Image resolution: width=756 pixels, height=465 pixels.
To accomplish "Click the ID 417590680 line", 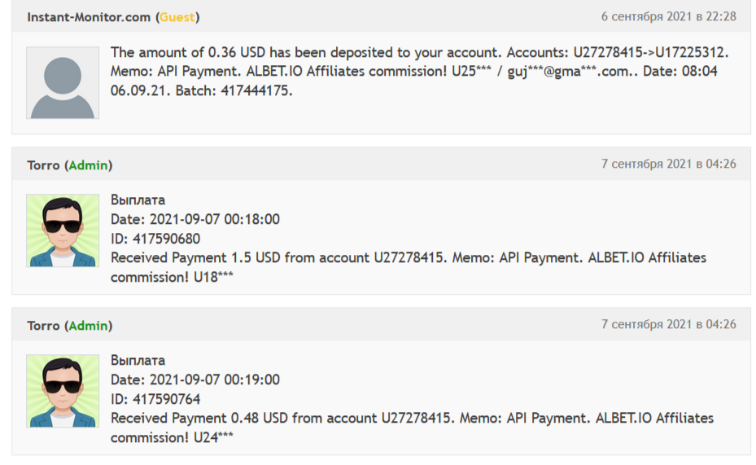I will tap(155, 239).
